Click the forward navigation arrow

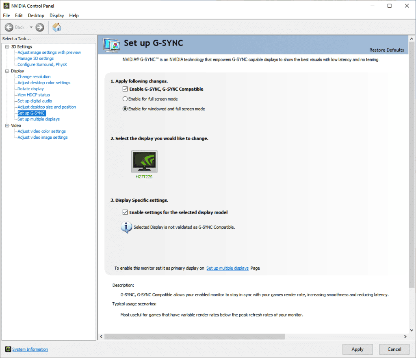click(x=39, y=27)
